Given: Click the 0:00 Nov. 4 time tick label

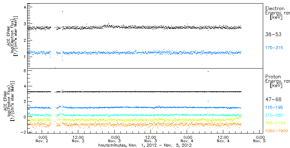Looking at the screenshot, I should (x=187, y=139).
